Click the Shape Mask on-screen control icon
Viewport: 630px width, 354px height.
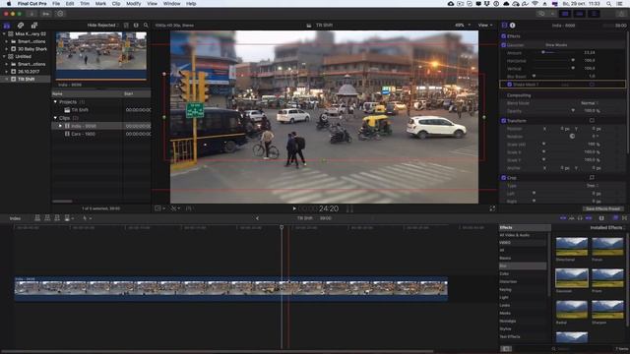(x=592, y=85)
